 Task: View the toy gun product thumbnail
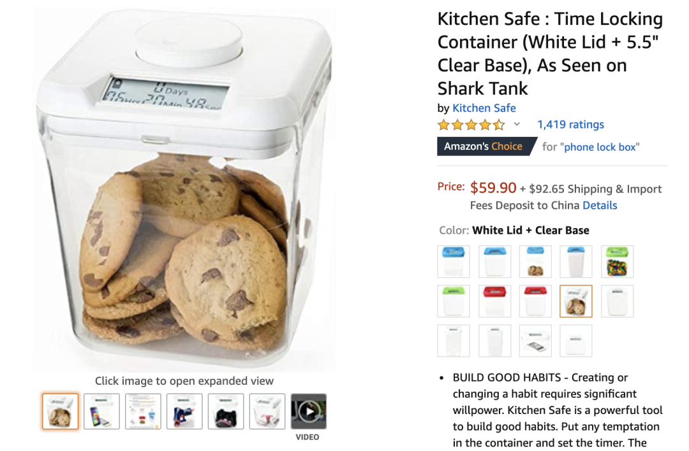pos(184,412)
